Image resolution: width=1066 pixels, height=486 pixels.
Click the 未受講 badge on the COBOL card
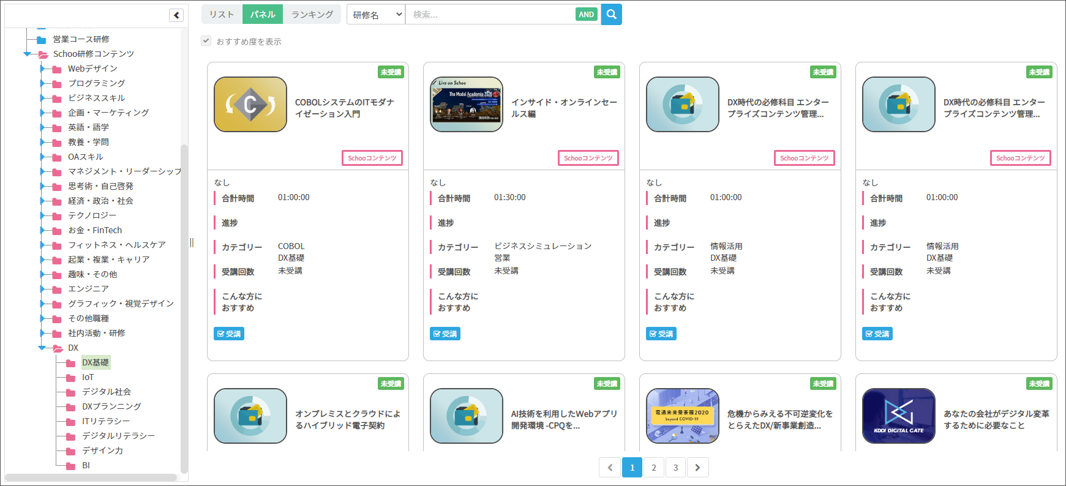point(391,72)
